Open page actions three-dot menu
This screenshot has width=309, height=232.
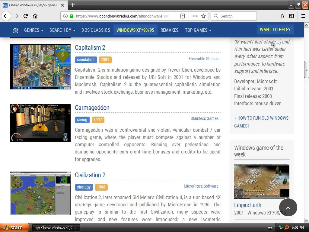tap(195, 16)
